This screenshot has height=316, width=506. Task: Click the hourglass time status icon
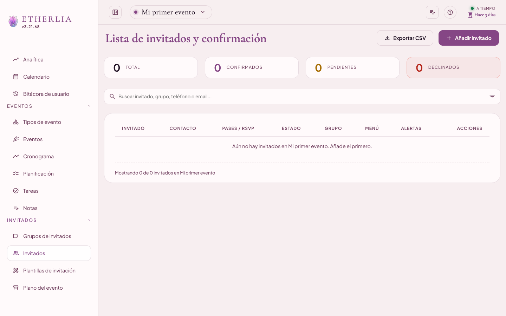470,15
